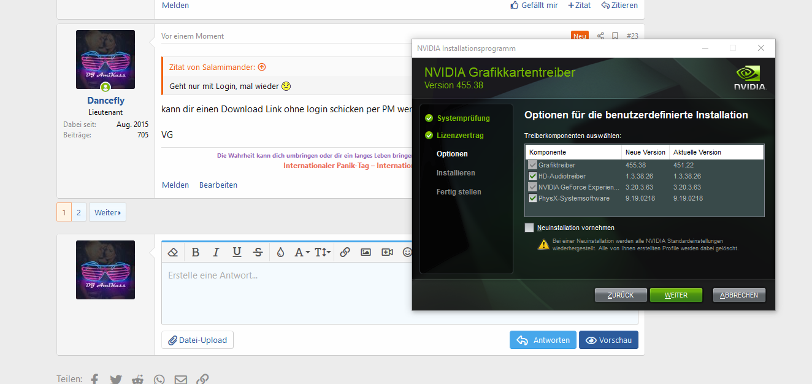Close the NVIDIA Installationsprogramm window

coord(761,48)
